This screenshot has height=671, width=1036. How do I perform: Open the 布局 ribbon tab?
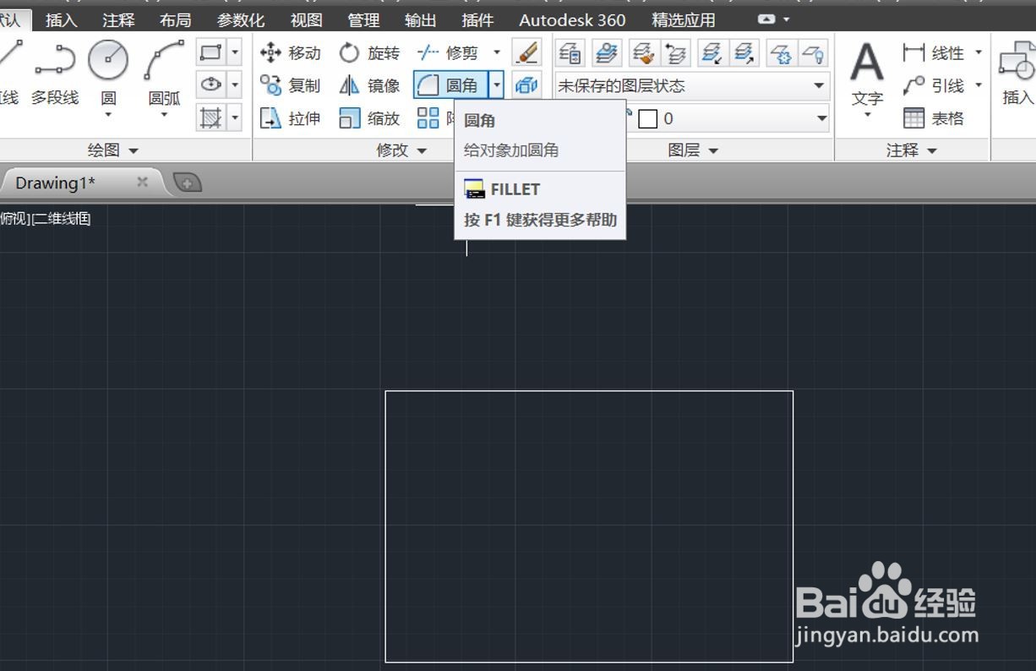176,19
